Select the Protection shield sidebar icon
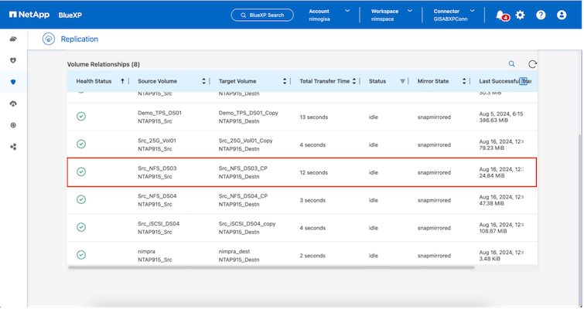This screenshot has height=309, width=584. (13, 82)
